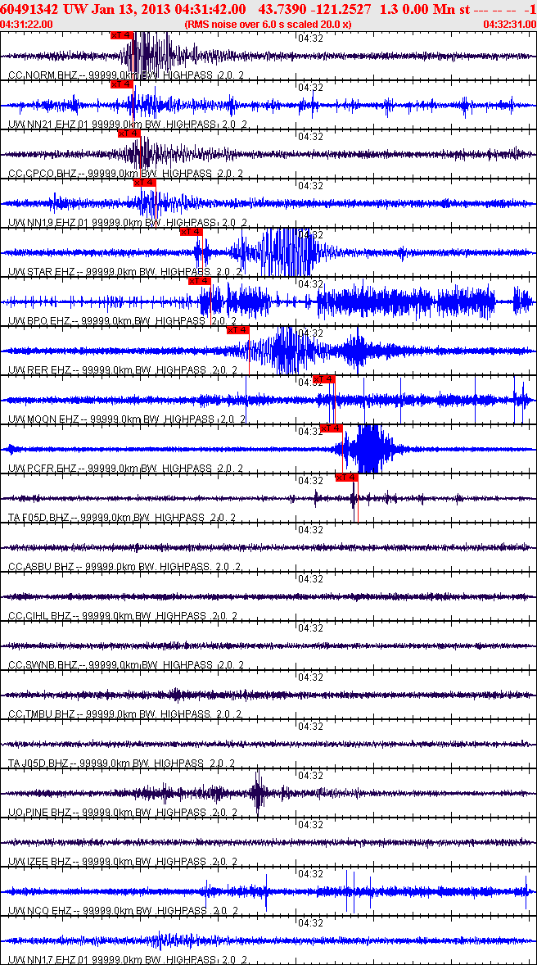Click the UO PINE BHZ station label
Viewport: 537px width, 965px height.
coord(123,812)
